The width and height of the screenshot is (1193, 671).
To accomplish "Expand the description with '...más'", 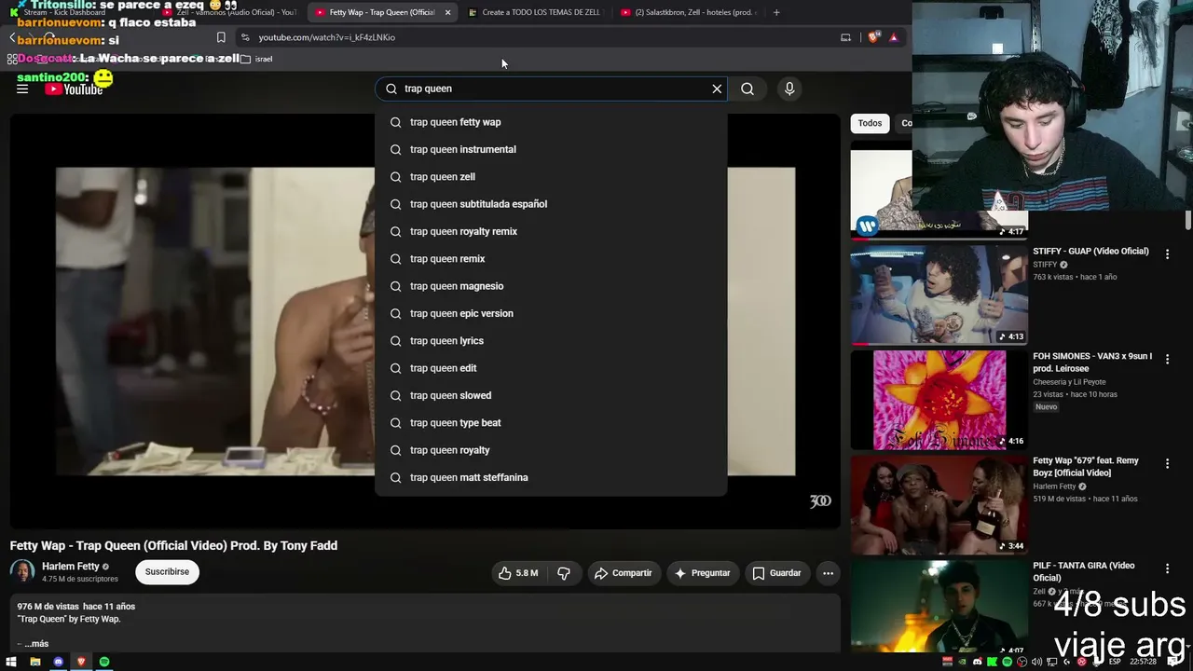I will coord(36,644).
